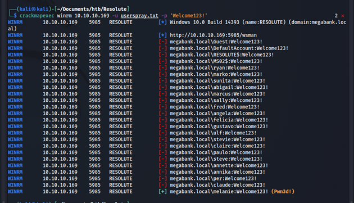The height and width of the screenshot is (203, 354).
Task: Click the megabank.local\fred:Welcome123! entry
Action: coord(215,107)
